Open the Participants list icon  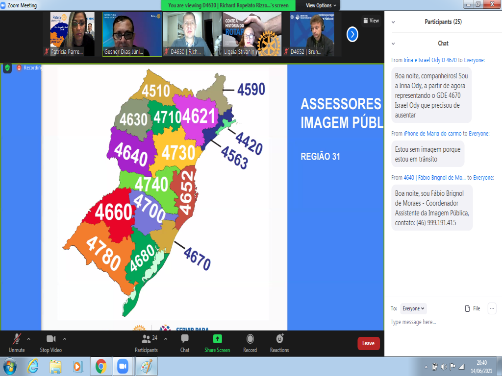coord(146,339)
